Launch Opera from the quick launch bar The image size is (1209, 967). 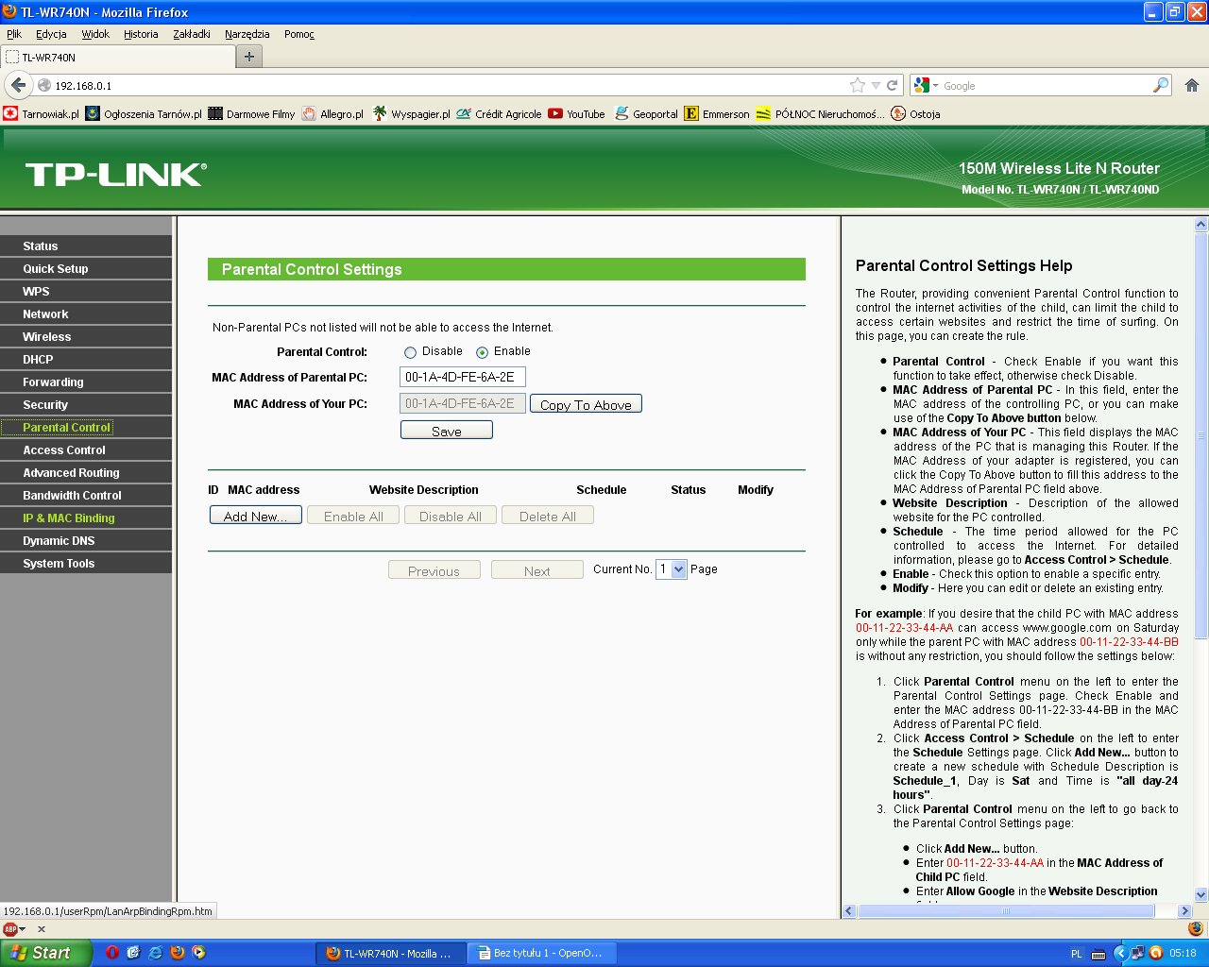111,953
